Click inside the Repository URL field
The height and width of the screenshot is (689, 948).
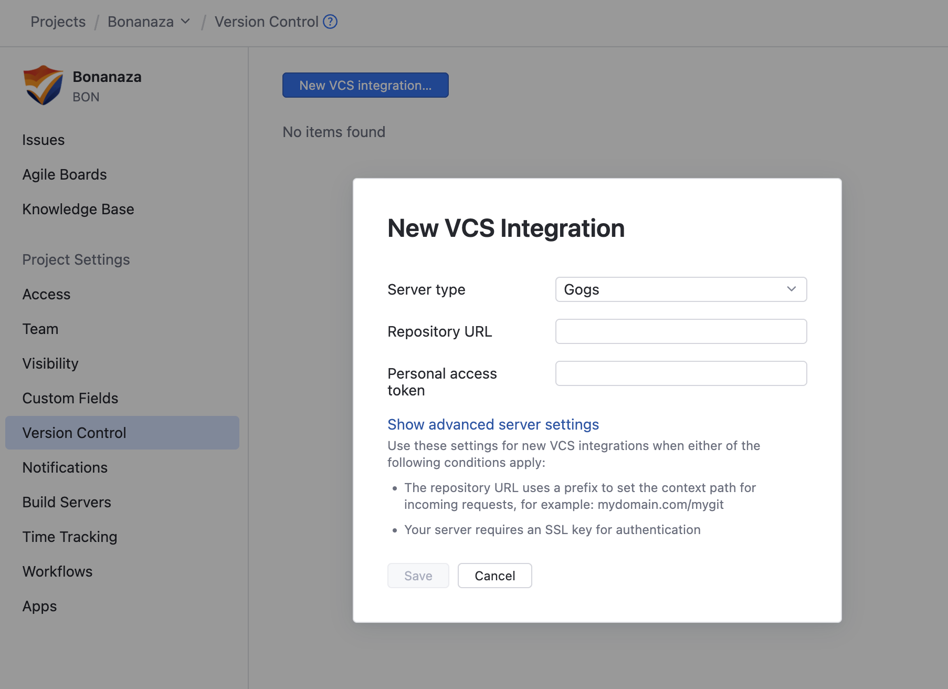click(681, 331)
